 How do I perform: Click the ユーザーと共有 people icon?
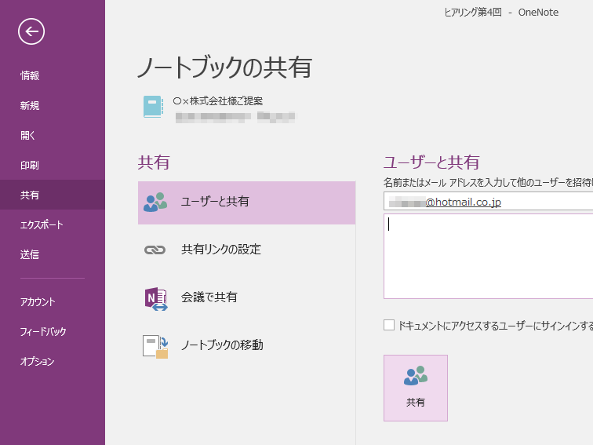tap(155, 202)
